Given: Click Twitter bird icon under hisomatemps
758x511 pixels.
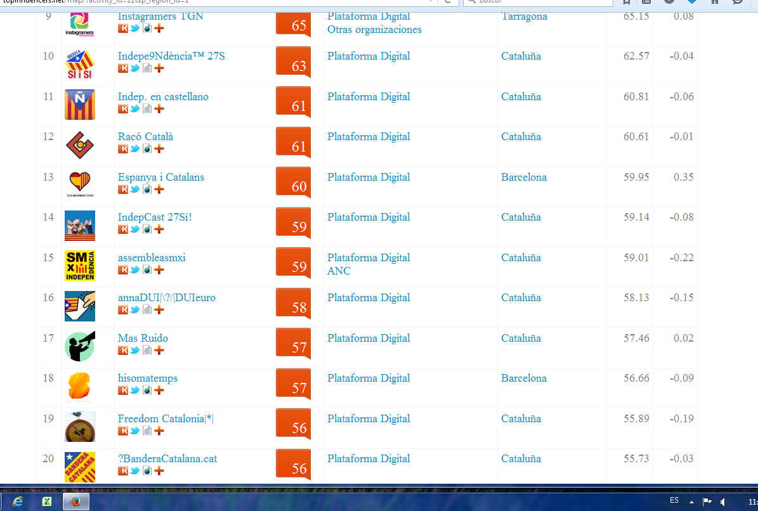Looking at the screenshot, I should click(x=135, y=391).
